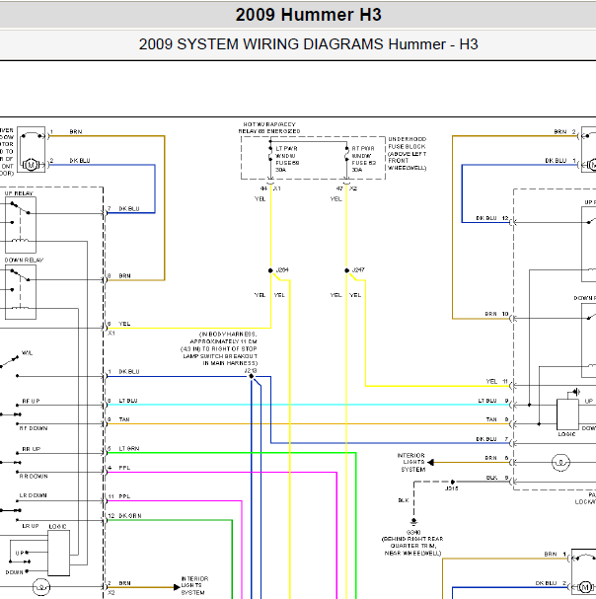596x599 pixels.
Task: Select the LOGIC box at right side
Action: point(567,414)
